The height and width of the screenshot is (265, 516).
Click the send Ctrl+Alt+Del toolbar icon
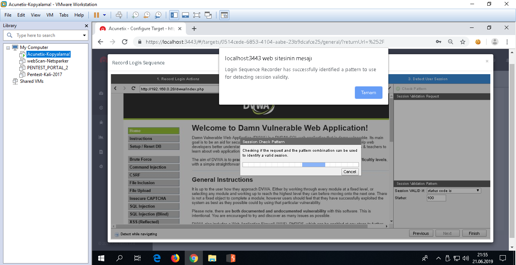pyautogui.click(x=119, y=15)
